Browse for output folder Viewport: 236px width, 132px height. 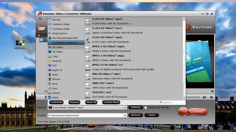coord(136,115)
